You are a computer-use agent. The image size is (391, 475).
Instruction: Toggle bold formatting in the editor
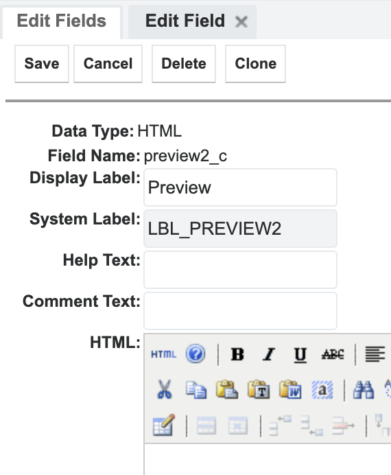pos(237,354)
